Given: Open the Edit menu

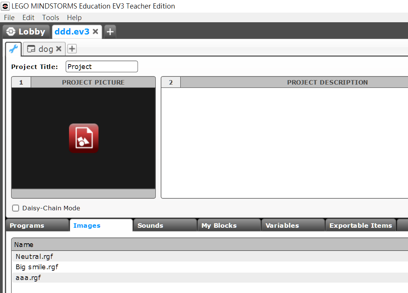Looking at the screenshot, I should [28, 17].
